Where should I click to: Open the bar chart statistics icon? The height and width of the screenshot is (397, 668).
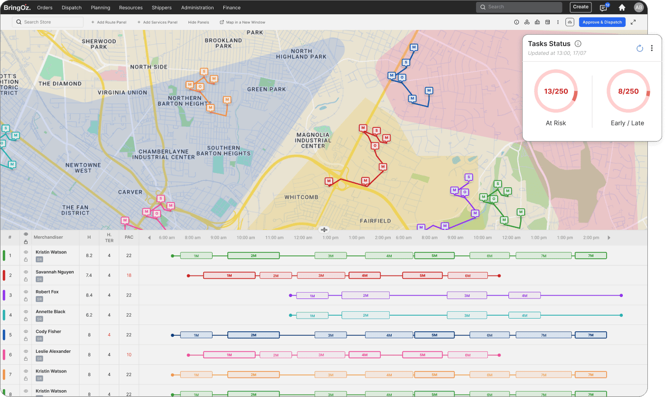coord(537,22)
